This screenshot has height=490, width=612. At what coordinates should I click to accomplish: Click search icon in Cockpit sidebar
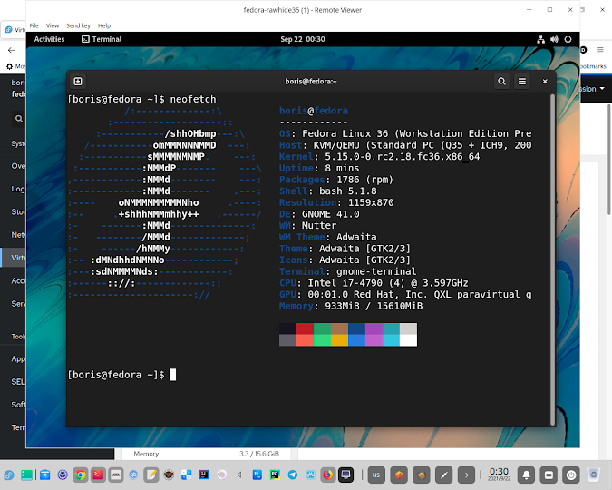click(19, 118)
